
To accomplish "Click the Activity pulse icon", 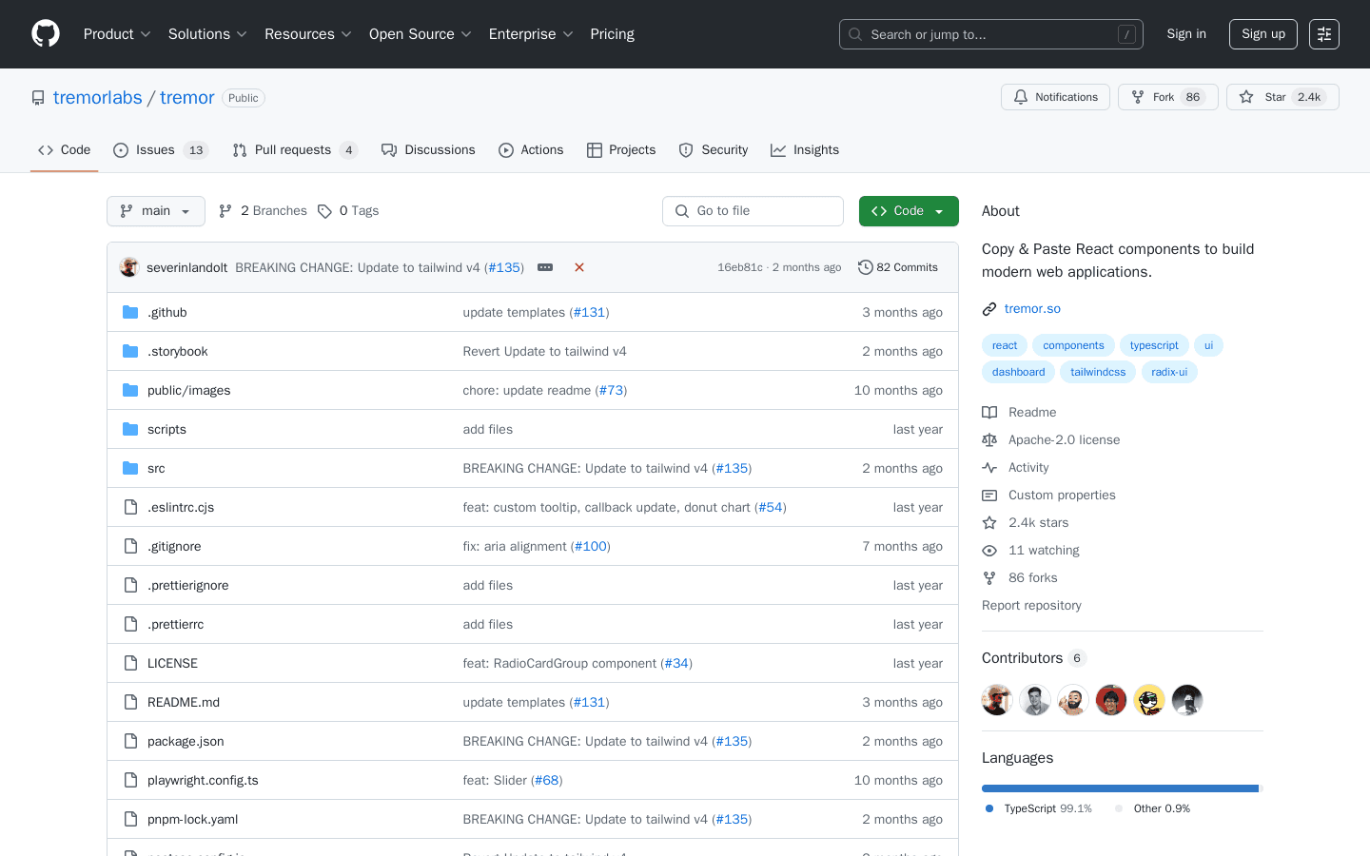I will click(989, 467).
